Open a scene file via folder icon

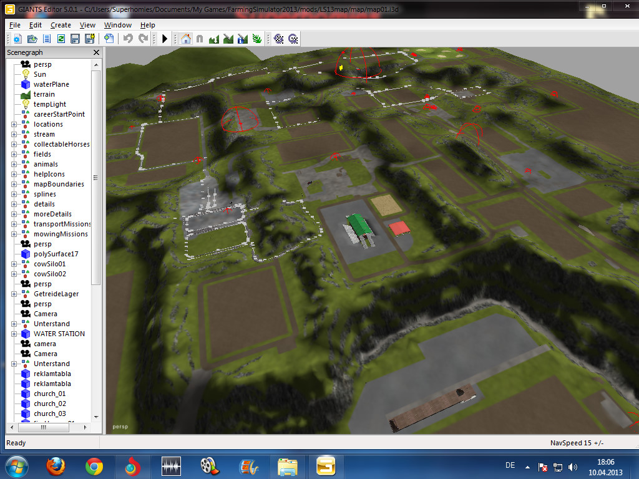[x=32, y=39]
